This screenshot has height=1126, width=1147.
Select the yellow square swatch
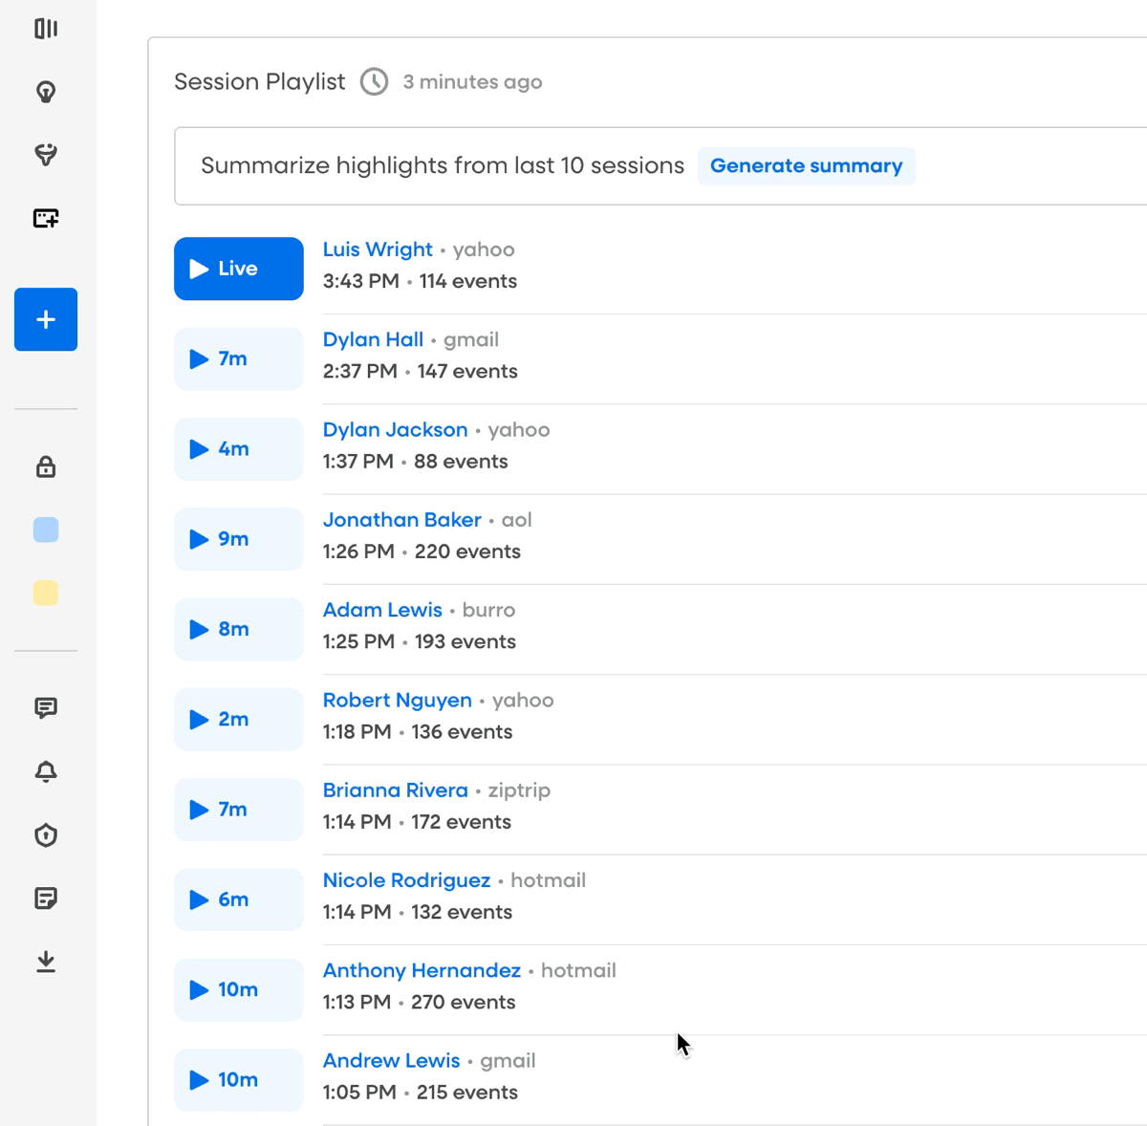point(46,593)
